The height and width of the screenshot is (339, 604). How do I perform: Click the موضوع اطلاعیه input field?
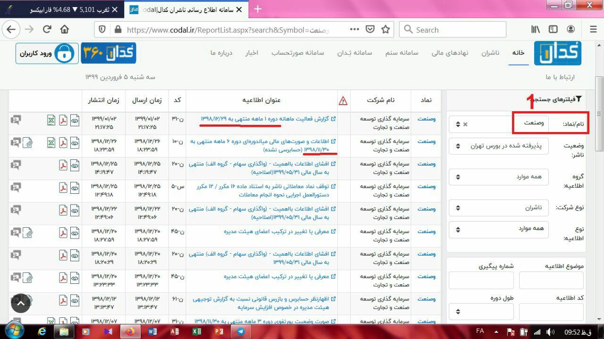(x=551, y=281)
